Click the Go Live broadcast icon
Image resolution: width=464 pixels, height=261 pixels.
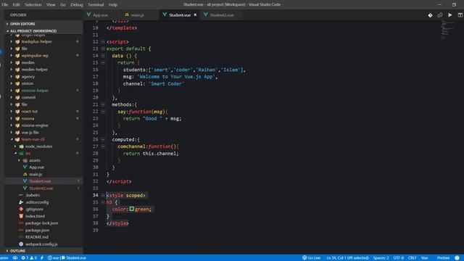coord(304,258)
